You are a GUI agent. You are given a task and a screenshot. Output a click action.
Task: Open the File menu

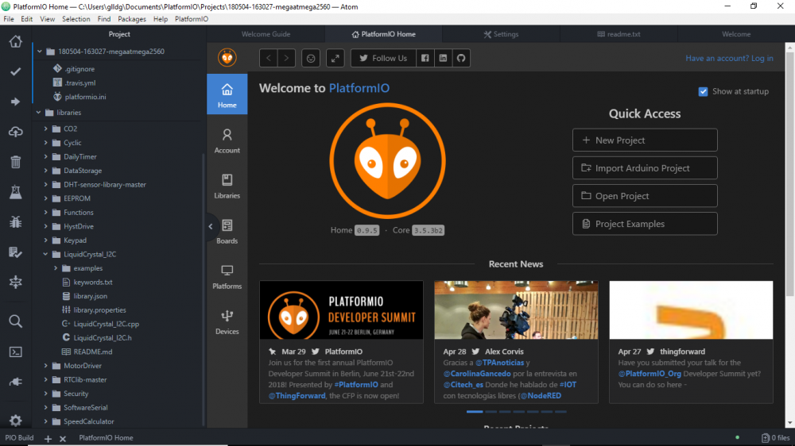coord(9,19)
